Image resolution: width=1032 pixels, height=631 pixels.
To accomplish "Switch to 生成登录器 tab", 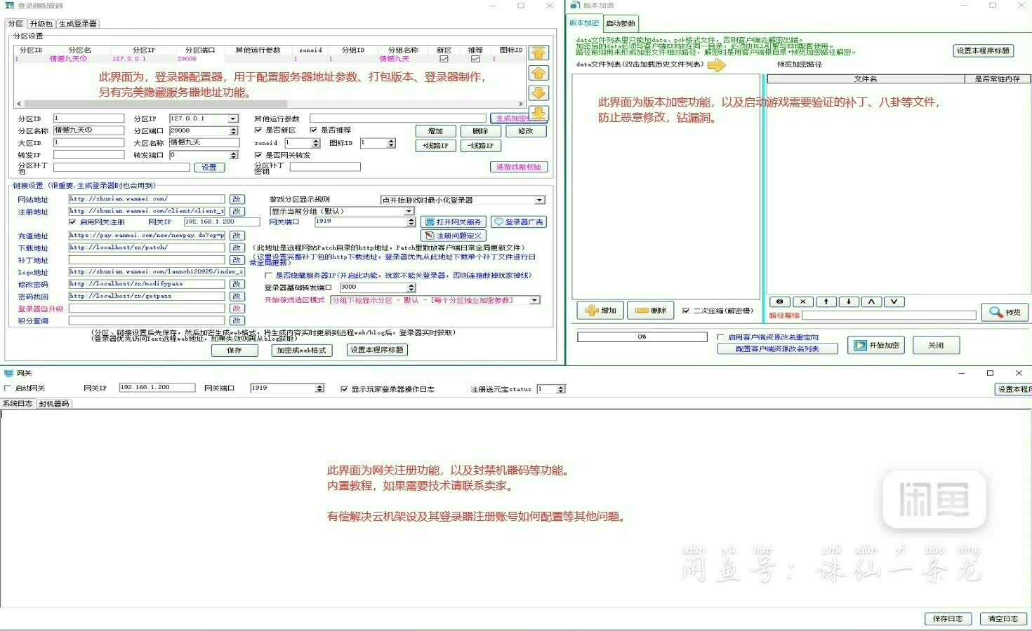I will pyautogui.click(x=78, y=24).
